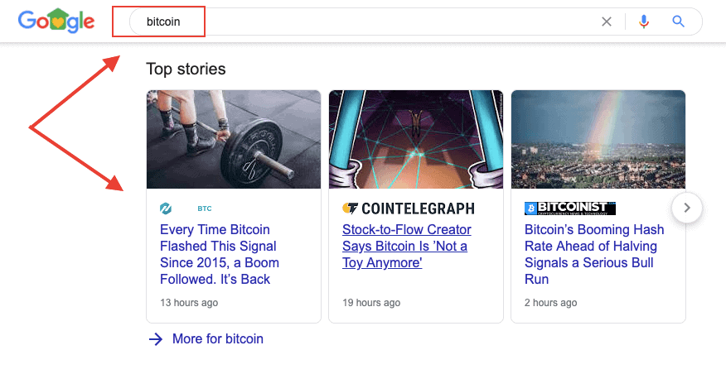Click the Google logo
The image size is (726, 374).
[x=56, y=22]
